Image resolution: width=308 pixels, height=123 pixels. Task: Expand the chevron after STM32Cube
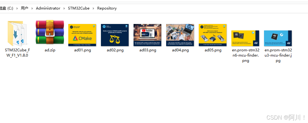[94, 8]
